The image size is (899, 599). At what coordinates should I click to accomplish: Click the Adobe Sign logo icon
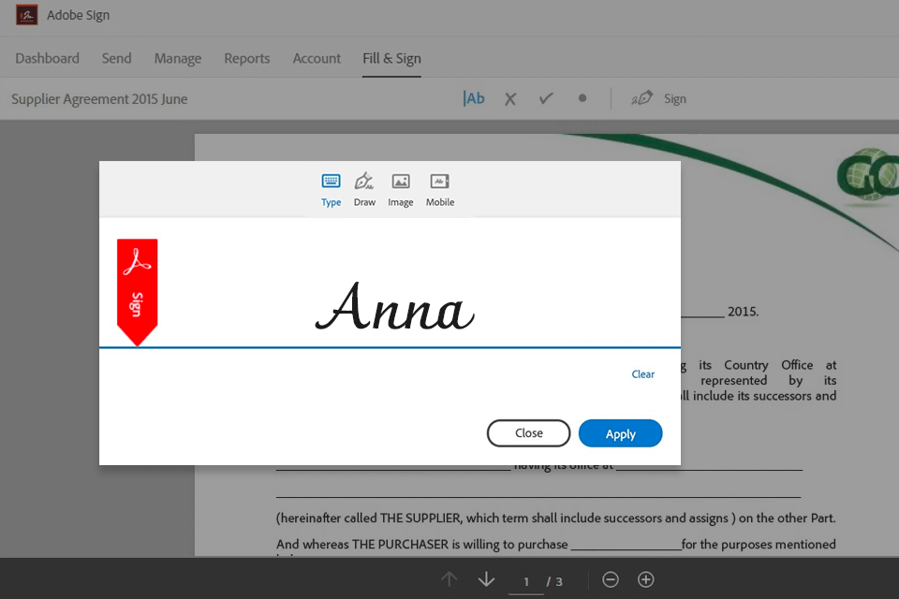coord(26,15)
